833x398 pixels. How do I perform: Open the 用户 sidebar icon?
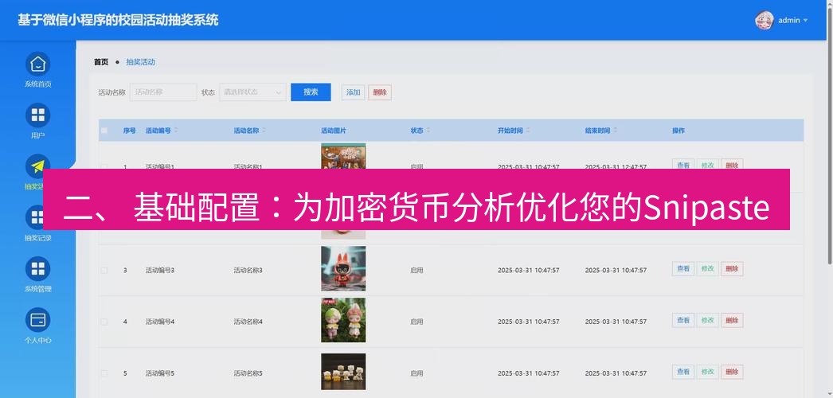pos(37,115)
